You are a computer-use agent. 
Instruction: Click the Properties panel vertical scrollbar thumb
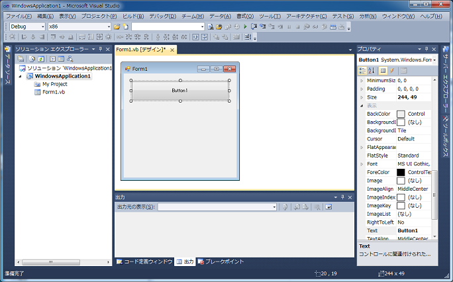[434, 195]
